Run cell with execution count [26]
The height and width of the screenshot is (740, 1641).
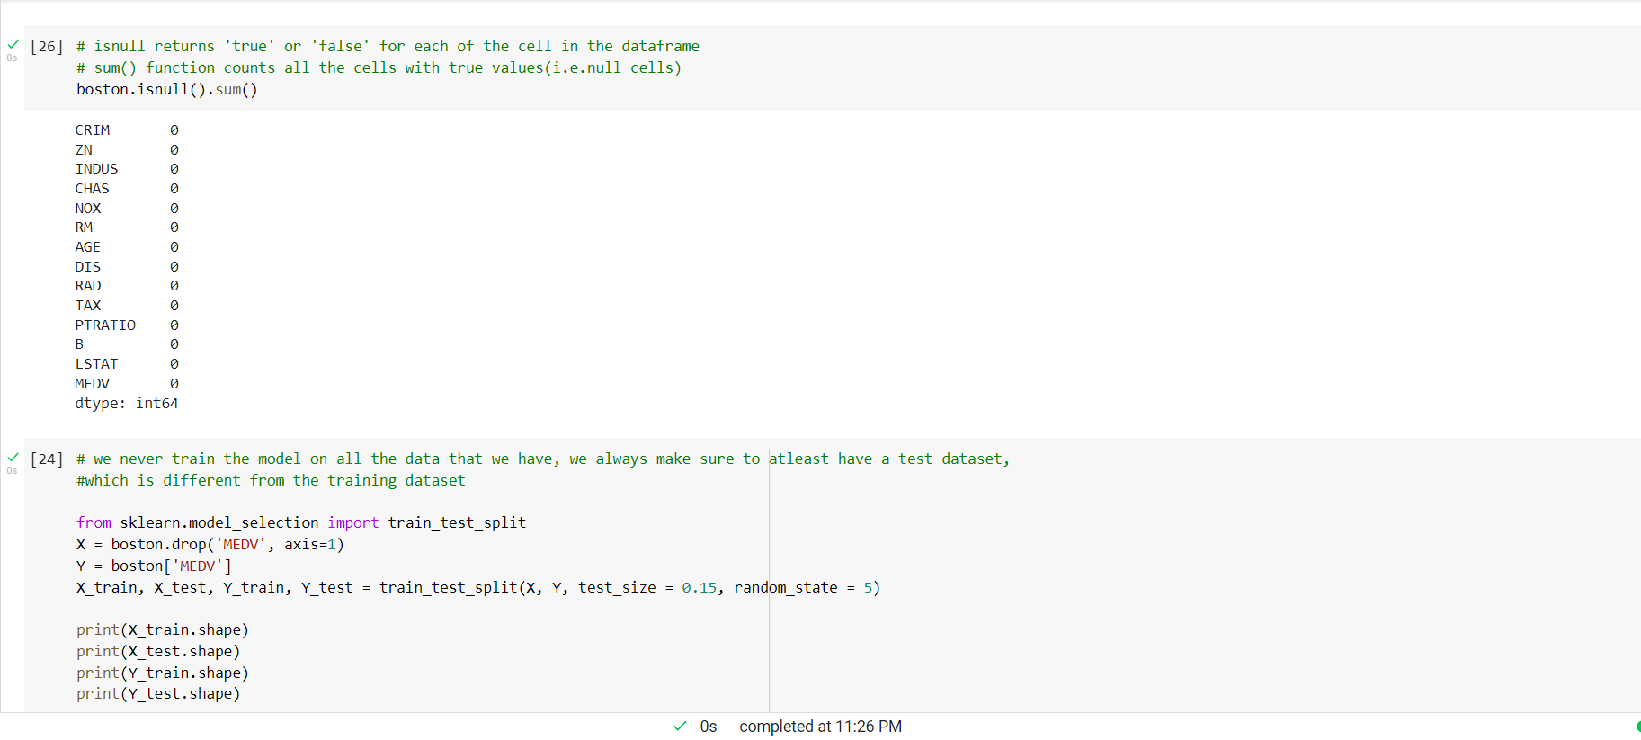pos(47,46)
